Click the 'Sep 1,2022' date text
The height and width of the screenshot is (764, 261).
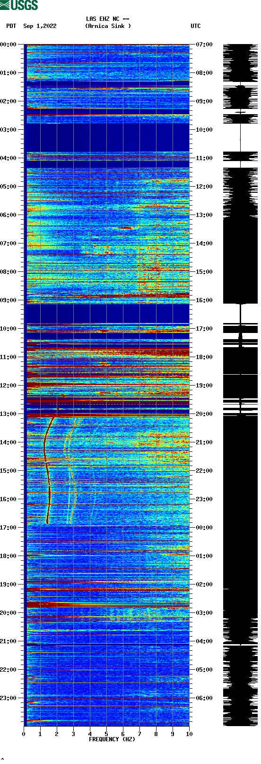coord(40,26)
